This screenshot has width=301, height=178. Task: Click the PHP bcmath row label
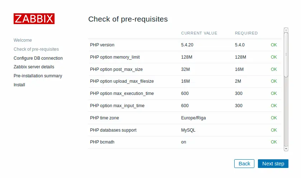102,142
